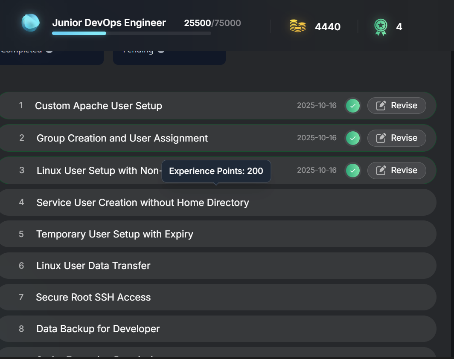This screenshot has height=359, width=454.
Task: Click the 4440 coin balance
Action: click(x=327, y=27)
